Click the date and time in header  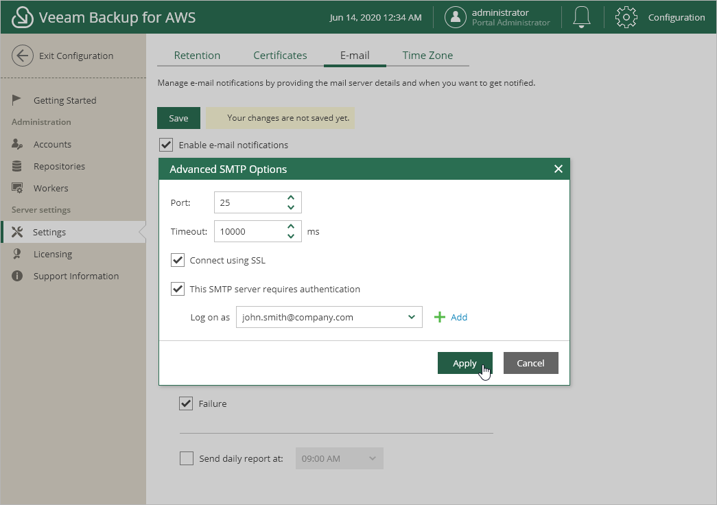(375, 17)
